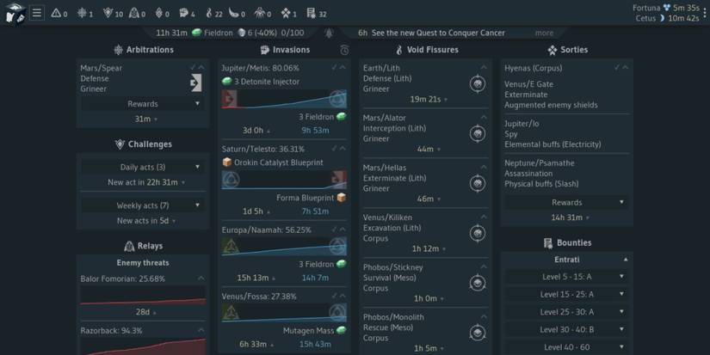Click the invasions history clock icon
The image size is (710, 355).
(344, 50)
